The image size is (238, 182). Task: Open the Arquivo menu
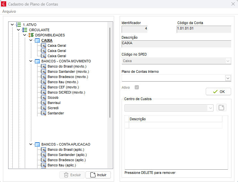click(x=9, y=11)
